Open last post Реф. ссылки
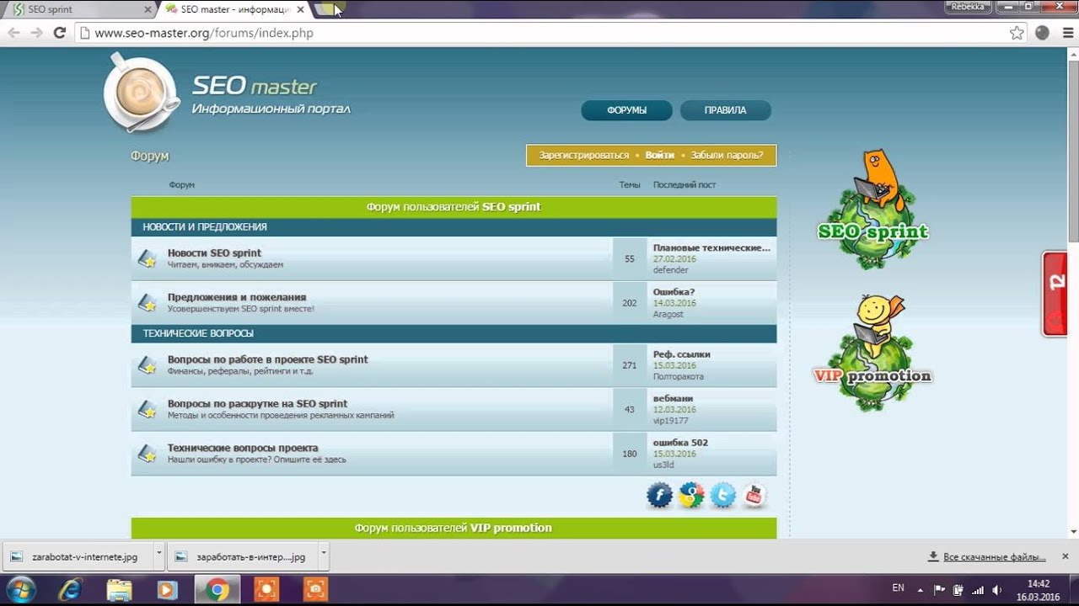Screen dimensions: 1079x606 pos(681,354)
